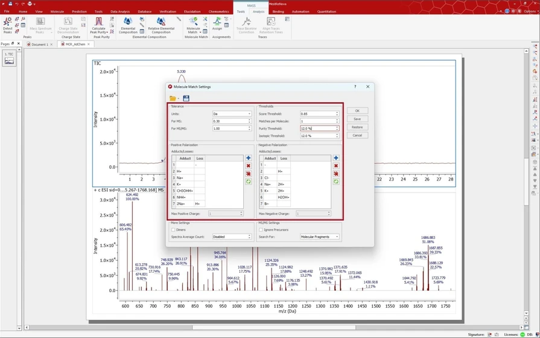Open the Options dropdown in title bar
The image size is (540, 338).
point(530,11)
